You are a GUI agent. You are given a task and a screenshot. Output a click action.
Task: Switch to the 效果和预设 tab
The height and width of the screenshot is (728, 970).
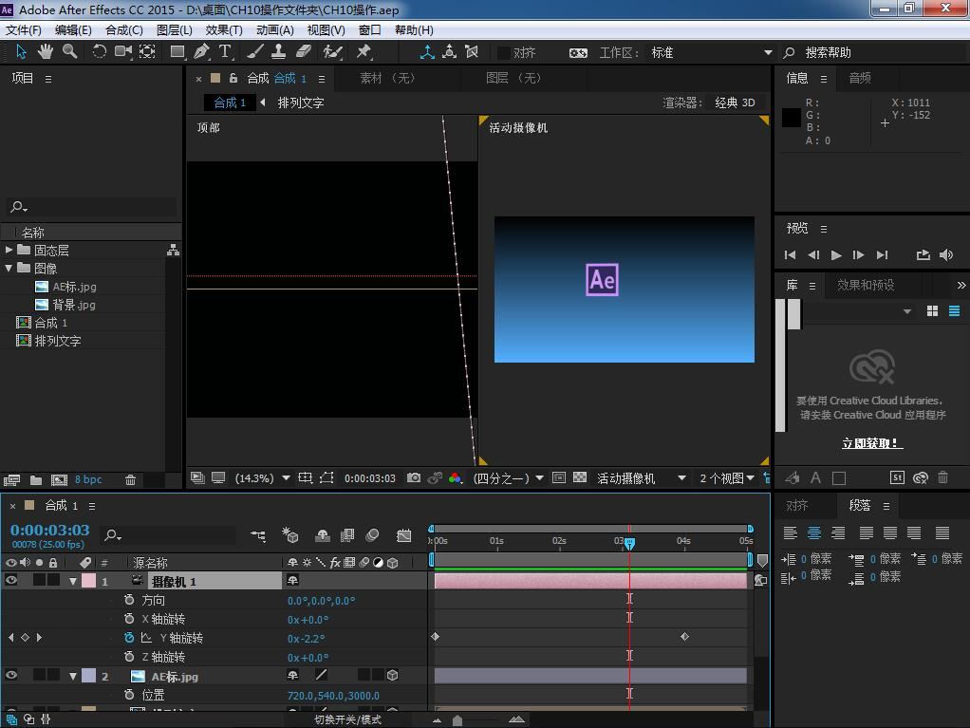pyautogui.click(x=866, y=285)
